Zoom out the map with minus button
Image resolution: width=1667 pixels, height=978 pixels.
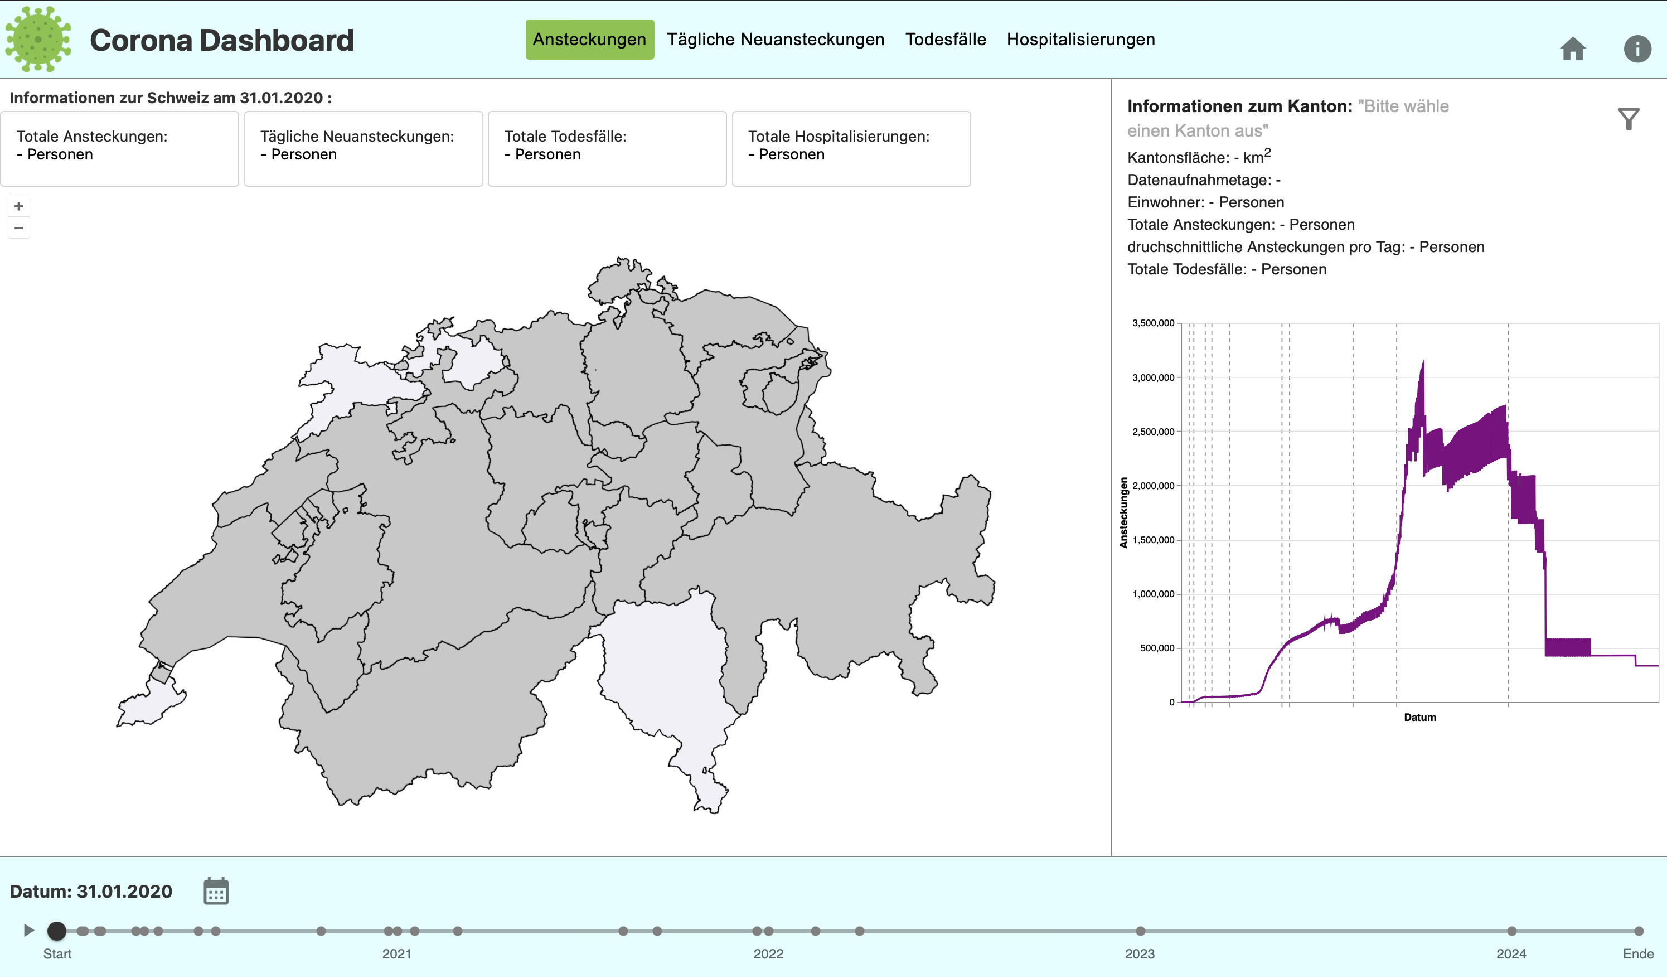tap(18, 228)
